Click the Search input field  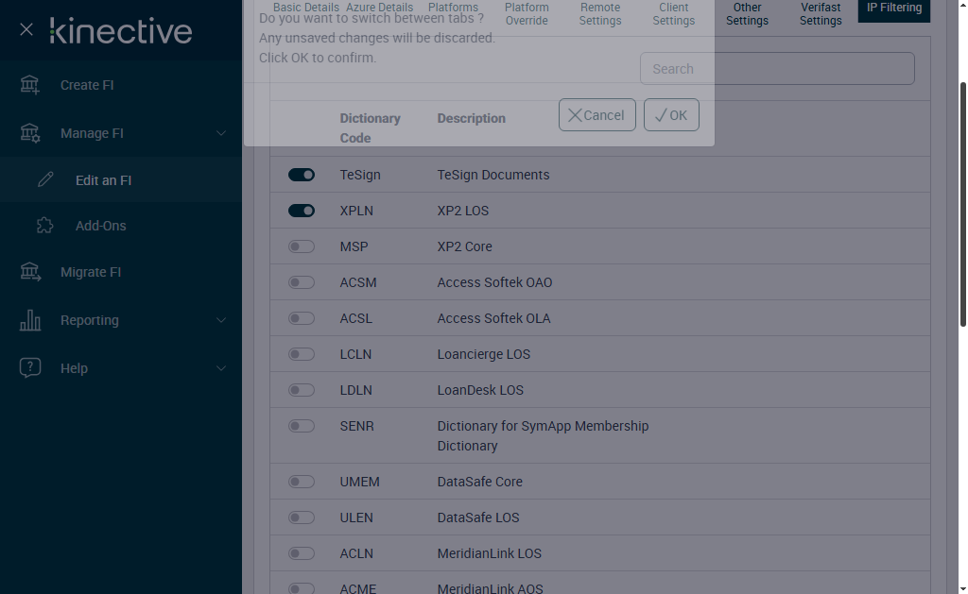(777, 69)
